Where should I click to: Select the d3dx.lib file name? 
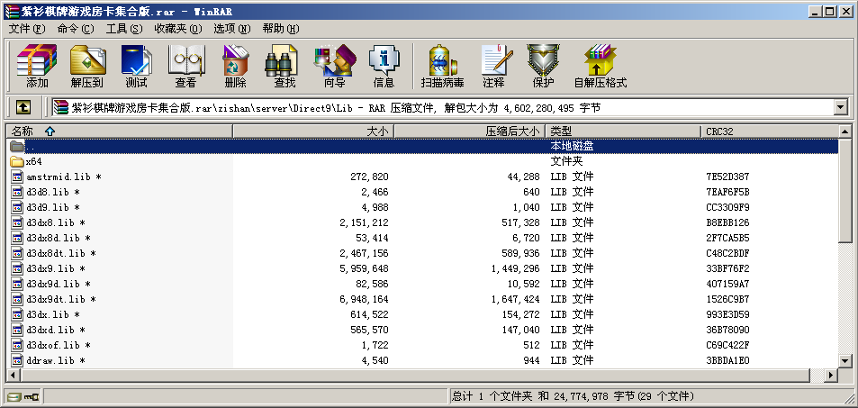coord(52,315)
